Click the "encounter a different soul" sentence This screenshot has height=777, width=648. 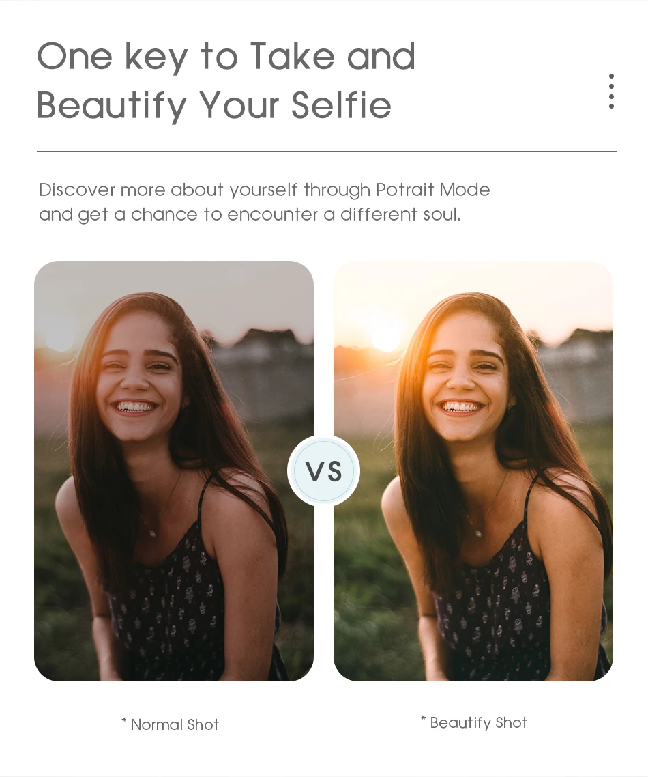344,214
